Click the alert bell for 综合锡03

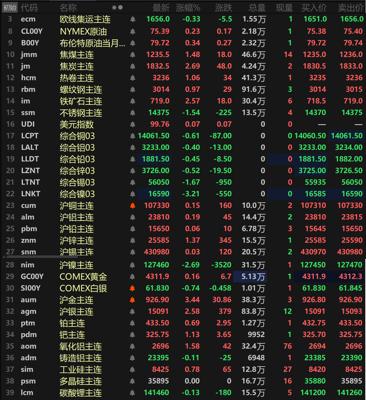[133, 182]
